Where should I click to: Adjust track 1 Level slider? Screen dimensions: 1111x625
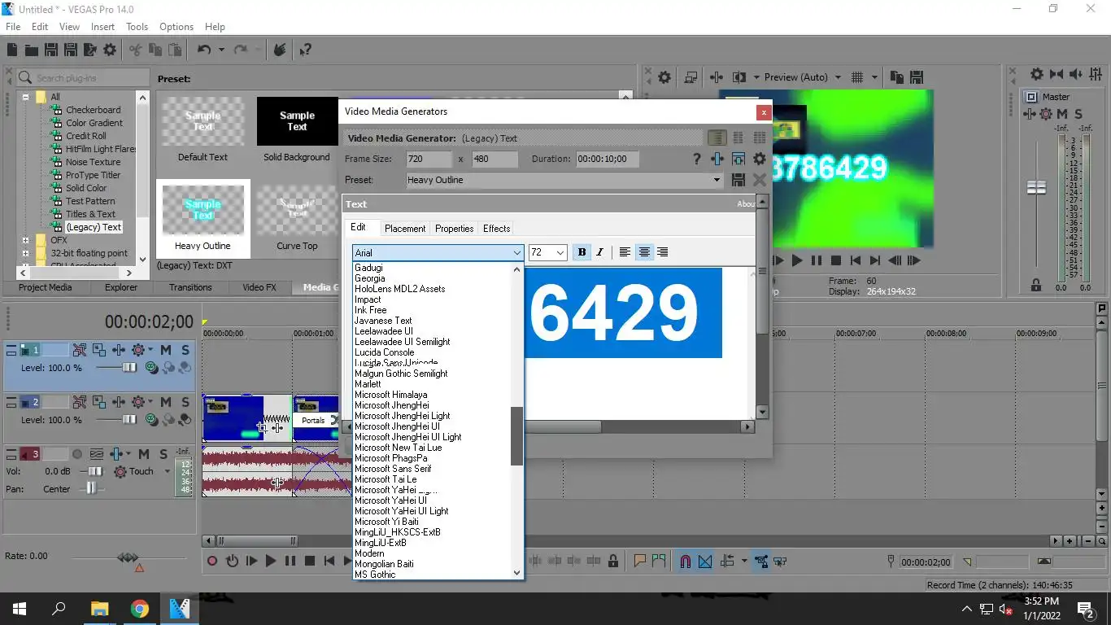coord(129,368)
